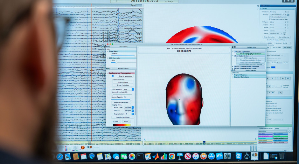Select Scalp Topography Exploration view

point(250,54)
